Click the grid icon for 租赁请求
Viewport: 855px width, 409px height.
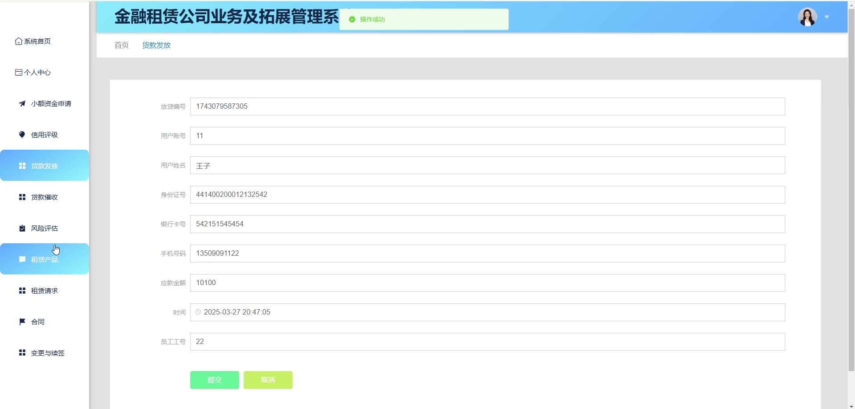pos(22,291)
